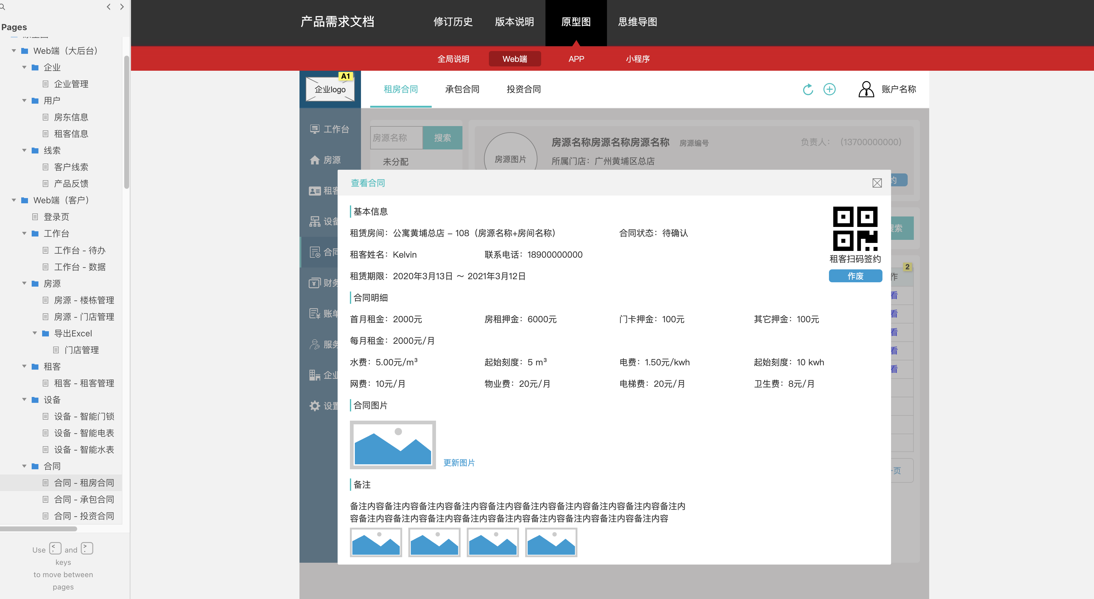Click the 服务 person sidebar icon

click(315, 344)
